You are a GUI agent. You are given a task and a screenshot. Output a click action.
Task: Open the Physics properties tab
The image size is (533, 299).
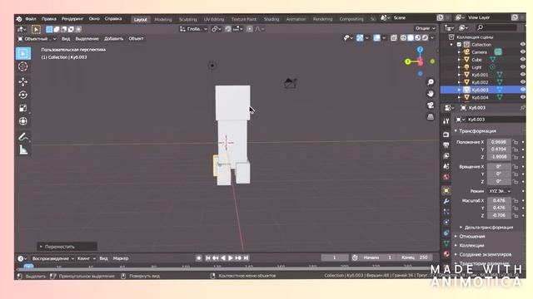446,222
